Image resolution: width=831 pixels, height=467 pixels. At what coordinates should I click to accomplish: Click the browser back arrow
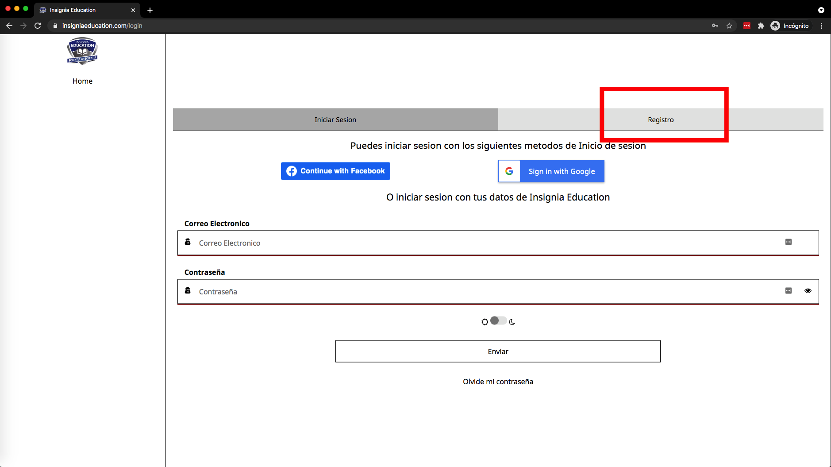pyautogui.click(x=9, y=26)
